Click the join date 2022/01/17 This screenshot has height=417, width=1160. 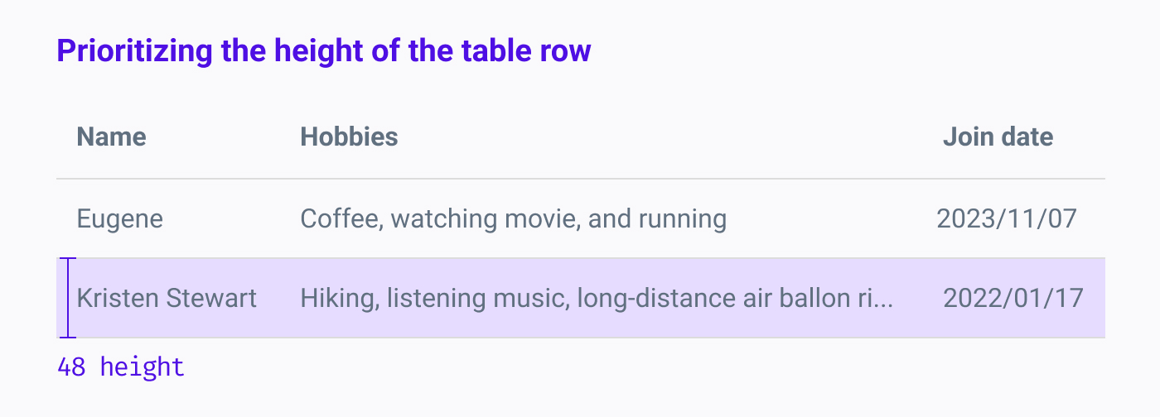[1013, 298]
